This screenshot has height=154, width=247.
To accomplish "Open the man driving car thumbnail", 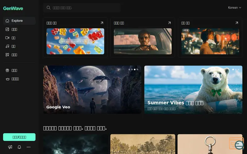I will pyautogui.click(x=143, y=41).
